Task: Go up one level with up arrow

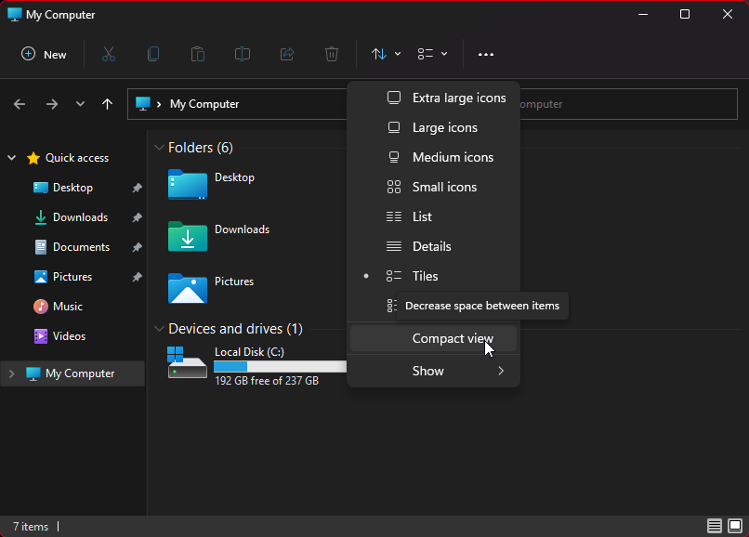Action: point(107,104)
